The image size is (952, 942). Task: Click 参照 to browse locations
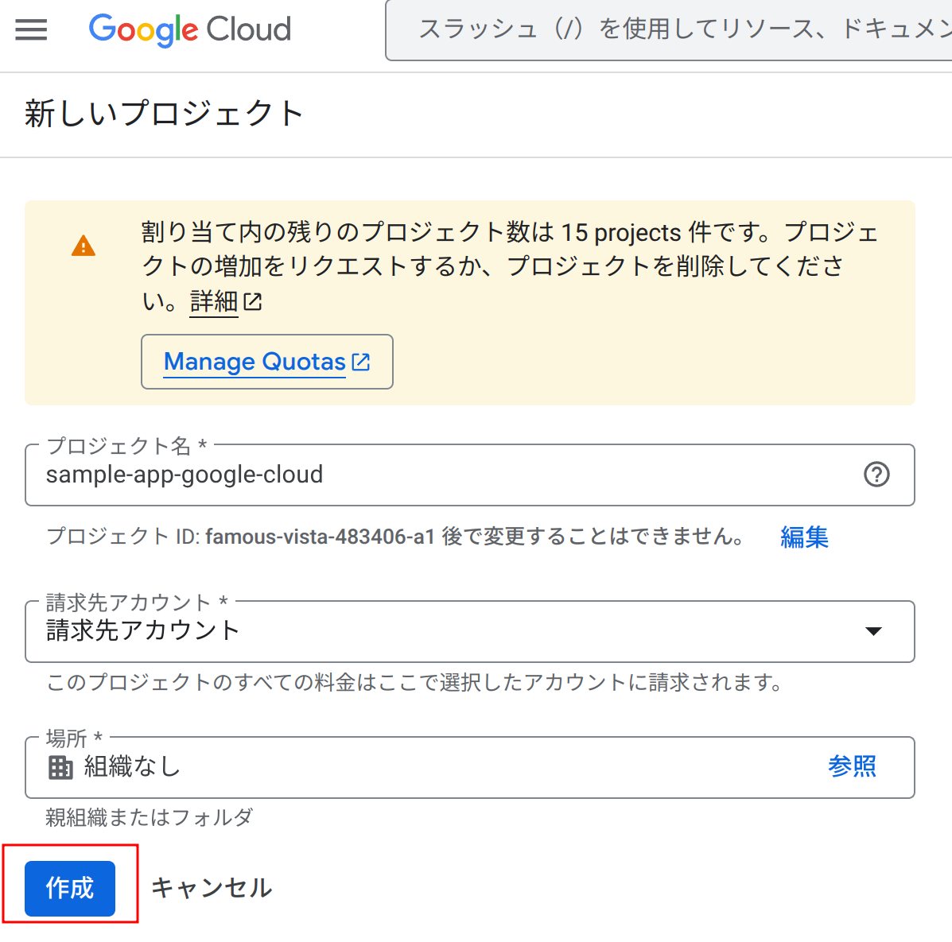tap(852, 766)
